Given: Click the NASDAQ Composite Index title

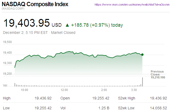Looking at the screenshot, I should click(35, 4).
